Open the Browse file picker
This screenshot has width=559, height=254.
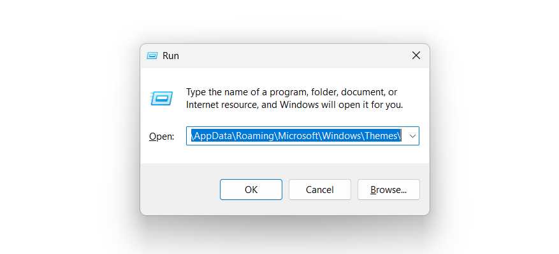pyautogui.click(x=388, y=189)
